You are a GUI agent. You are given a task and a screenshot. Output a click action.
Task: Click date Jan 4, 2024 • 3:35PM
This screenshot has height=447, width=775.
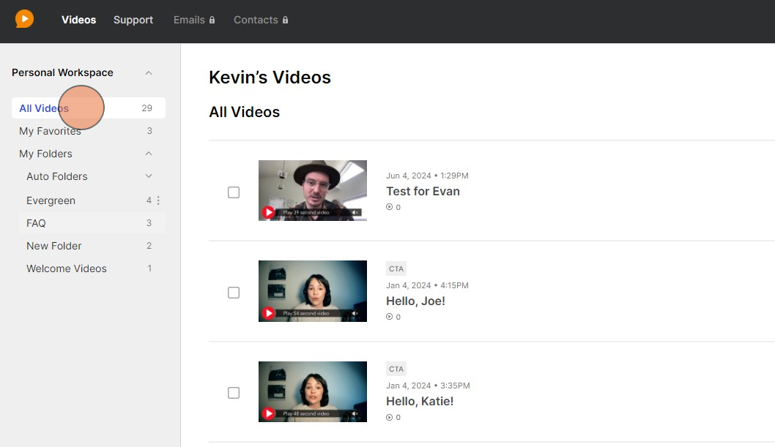428,386
